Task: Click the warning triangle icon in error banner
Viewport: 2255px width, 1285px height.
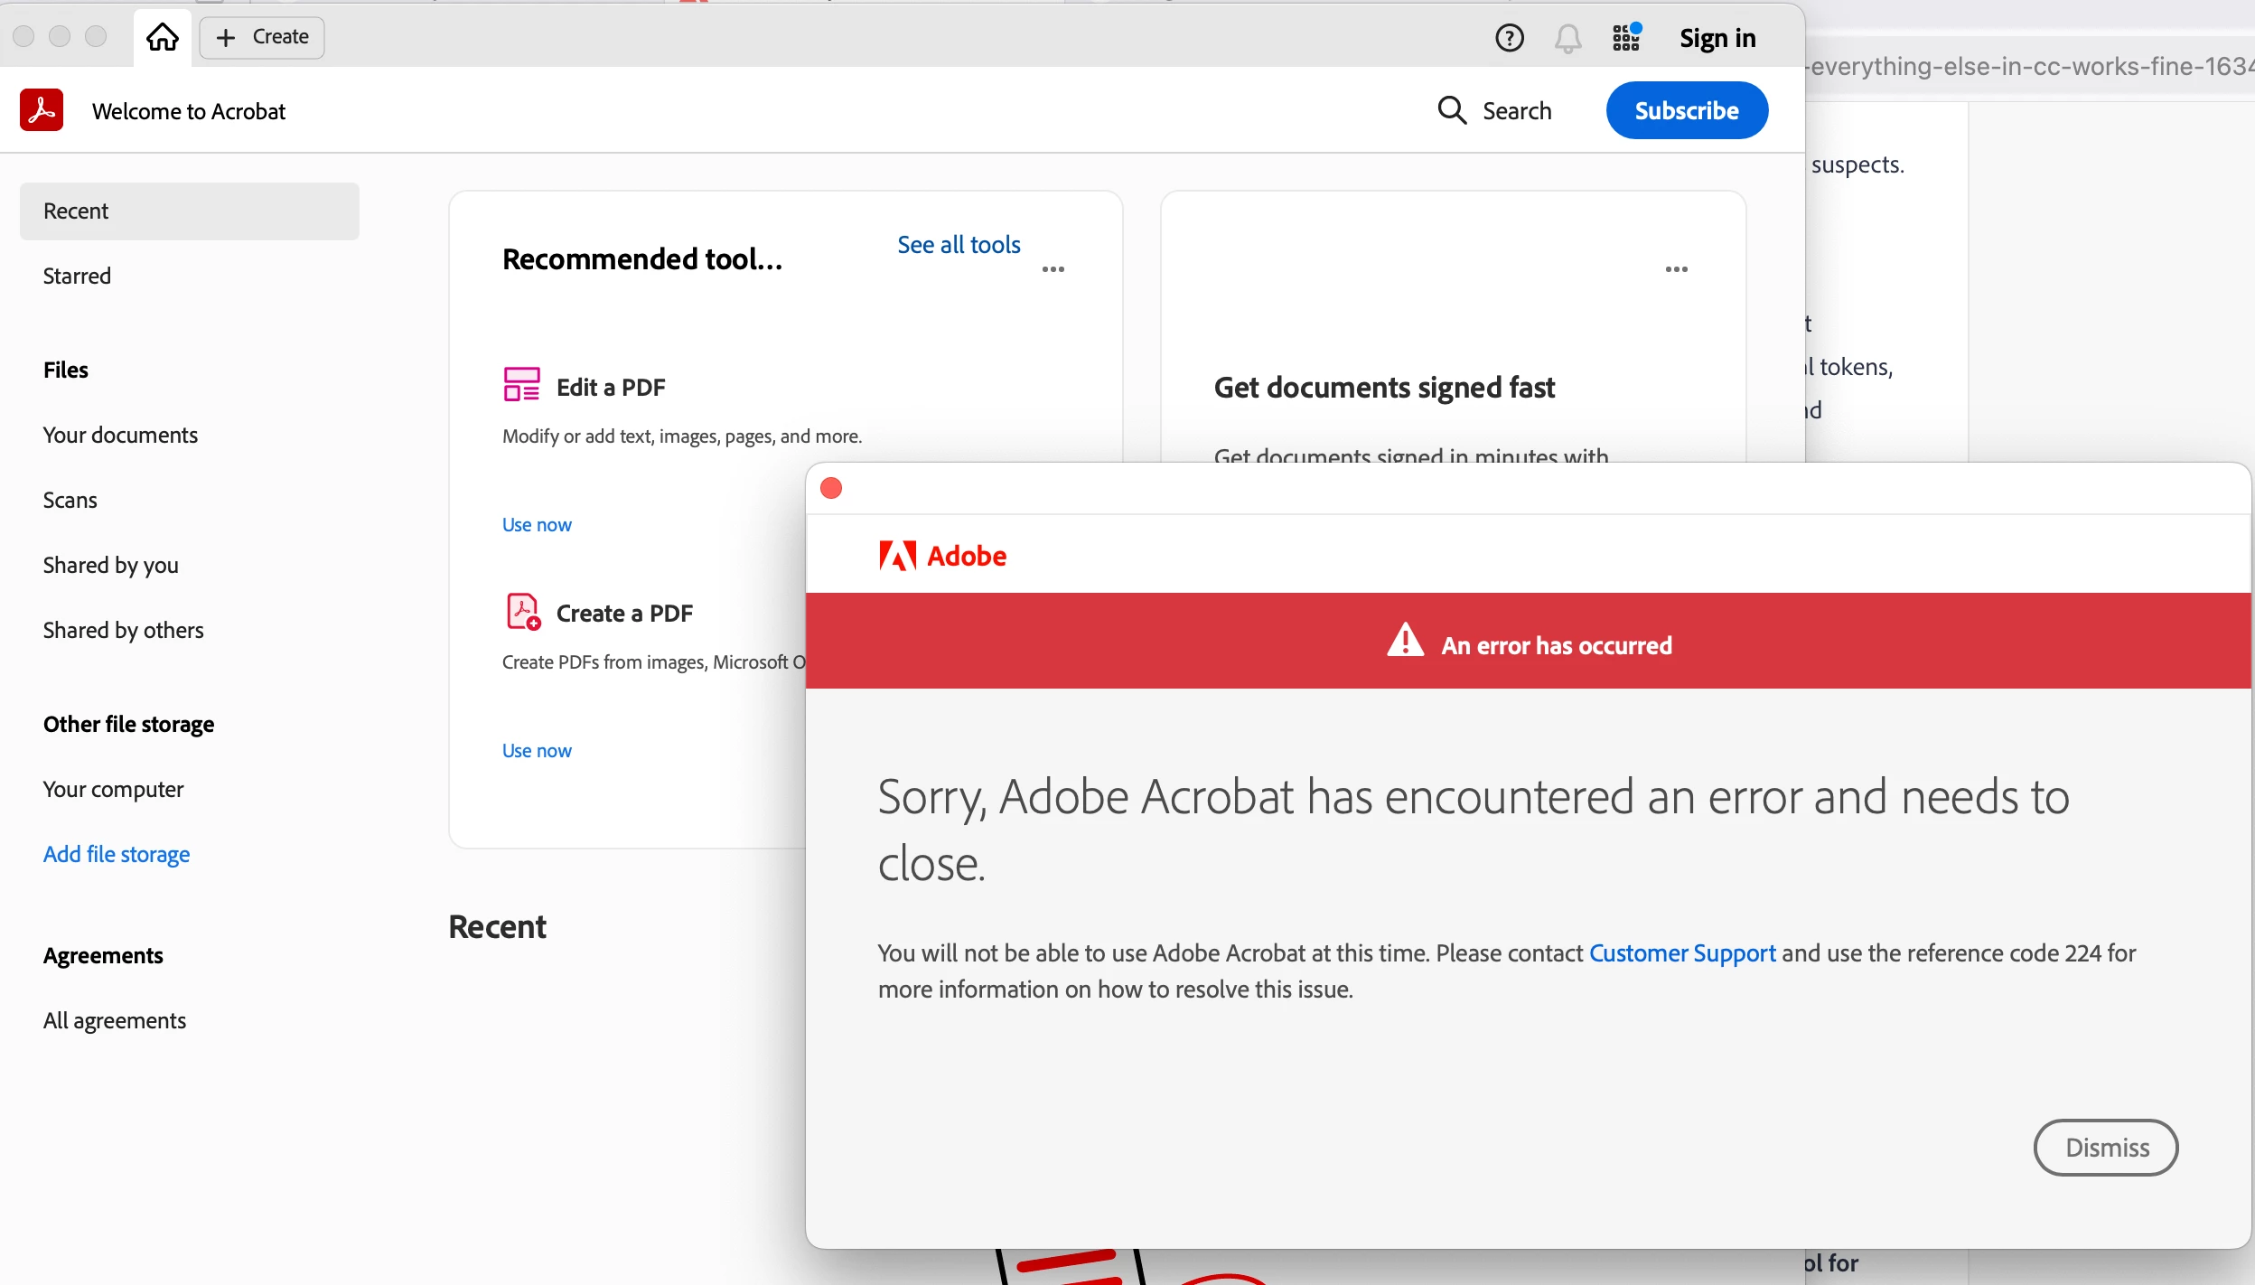Action: [x=1405, y=640]
